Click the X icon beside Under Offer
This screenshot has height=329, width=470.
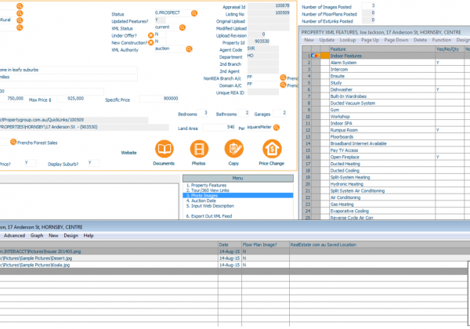pyautogui.click(x=150, y=35)
